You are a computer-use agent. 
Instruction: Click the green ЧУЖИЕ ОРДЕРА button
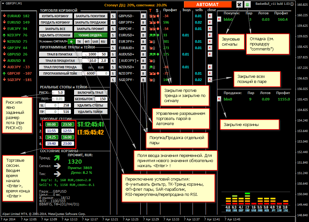pyautogui.click(x=91, y=35)
